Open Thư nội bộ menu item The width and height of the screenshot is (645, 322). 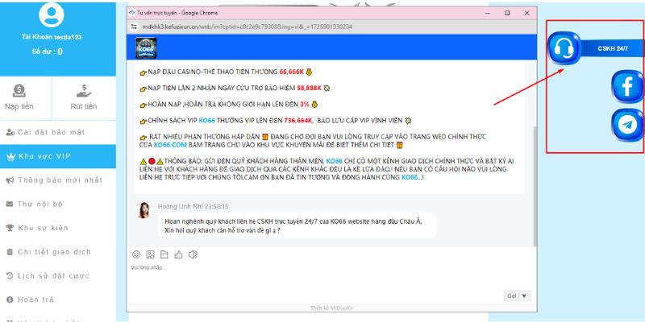coord(58,204)
